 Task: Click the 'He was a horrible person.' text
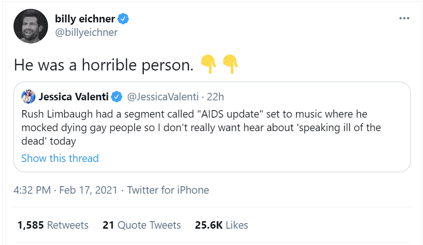[x=103, y=64]
